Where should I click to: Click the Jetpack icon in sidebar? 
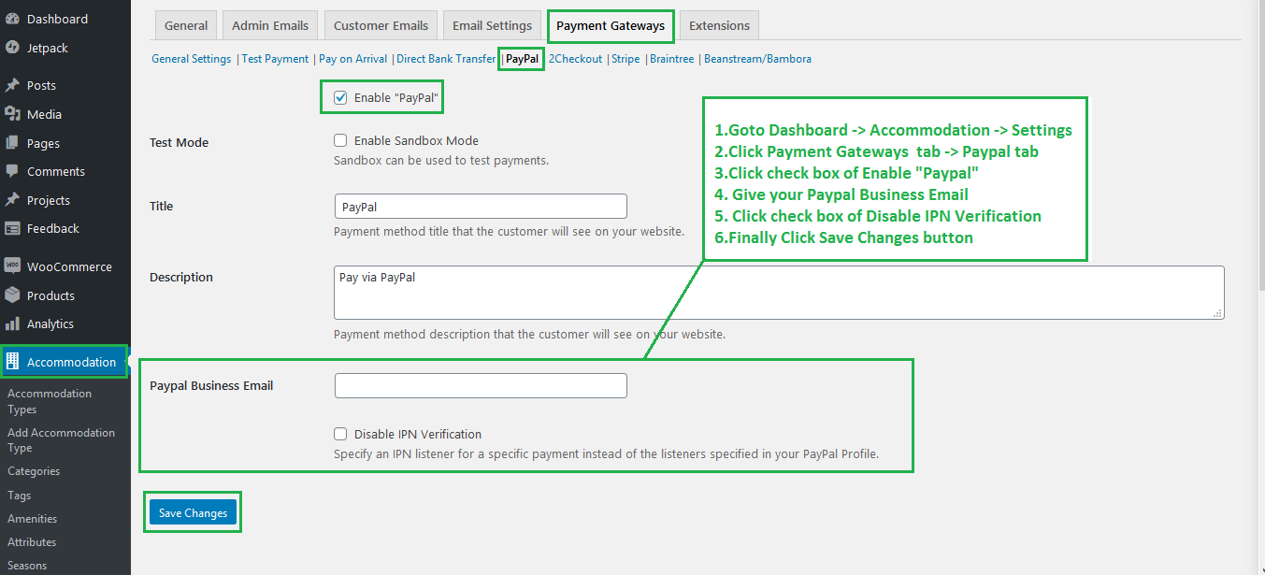pos(12,48)
